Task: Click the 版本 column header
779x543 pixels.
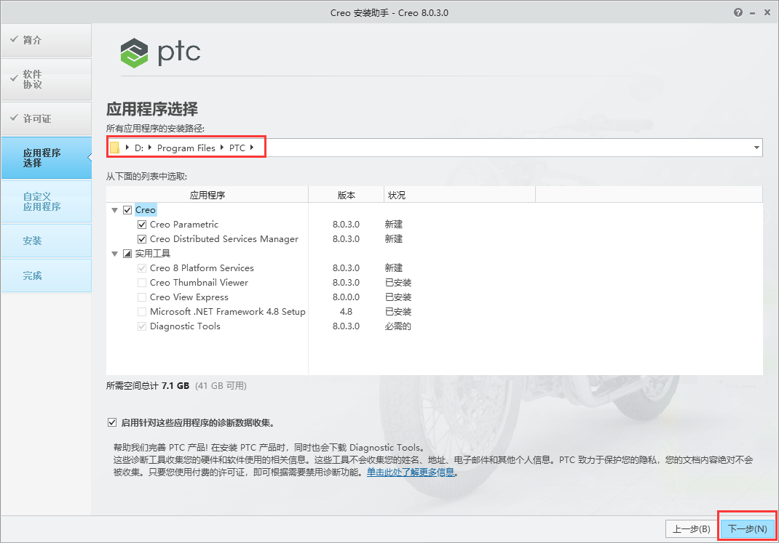Action: tap(347, 195)
